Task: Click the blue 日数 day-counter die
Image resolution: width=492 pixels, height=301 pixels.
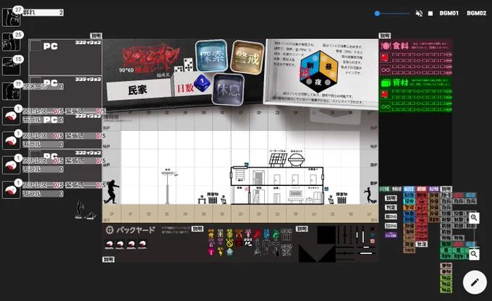Action: pos(202,83)
